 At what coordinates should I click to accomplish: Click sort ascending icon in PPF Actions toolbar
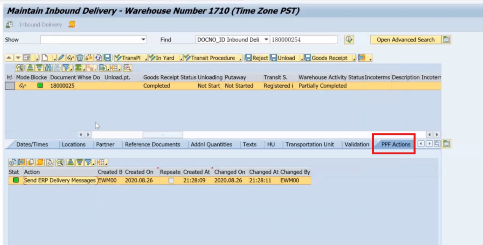[70, 162]
